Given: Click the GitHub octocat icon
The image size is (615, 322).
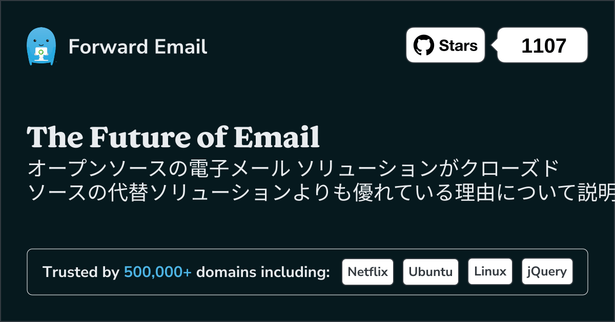Looking at the screenshot, I should pyautogui.click(x=423, y=45).
